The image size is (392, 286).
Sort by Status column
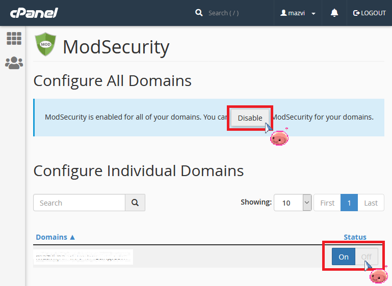click(x=355, y=237)
